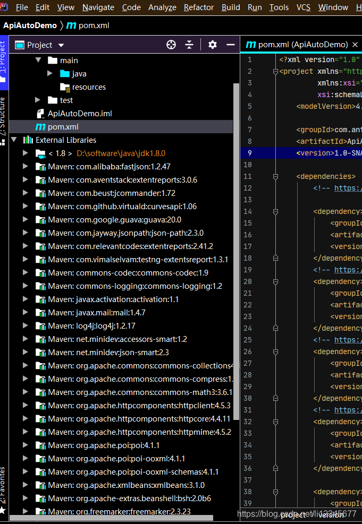The image size is (362, 524).
Task: Open the Run menu
Action: pyautogui.click(x=255, y=7)
